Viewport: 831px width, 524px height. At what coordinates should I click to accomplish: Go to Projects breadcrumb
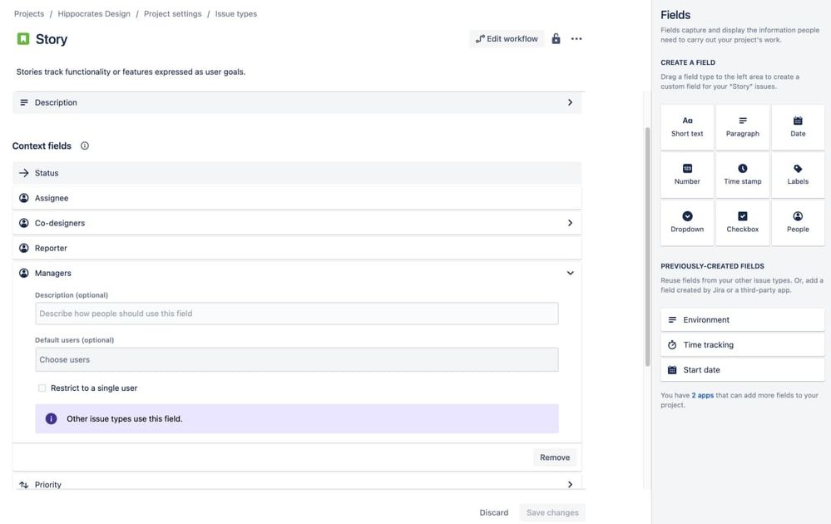[29, 14]
